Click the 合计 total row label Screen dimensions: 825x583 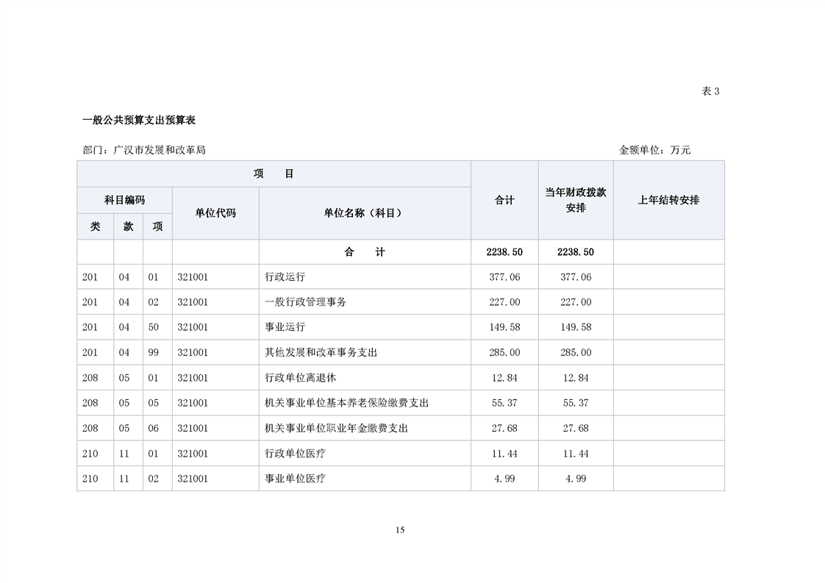point(365,252)
